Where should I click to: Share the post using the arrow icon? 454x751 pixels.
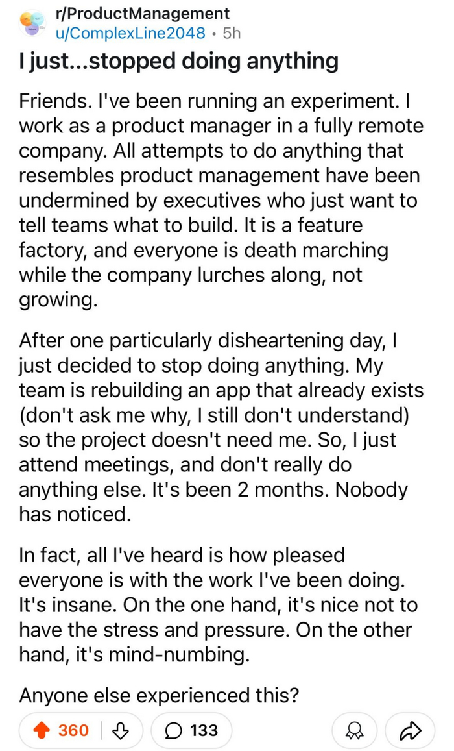coord(409,730)
